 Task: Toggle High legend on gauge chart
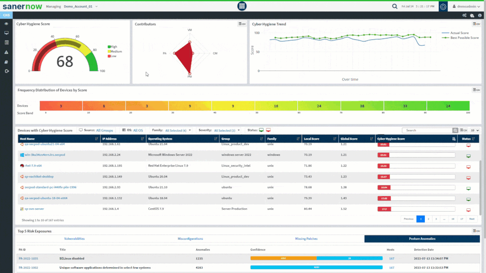coord(113,47)
